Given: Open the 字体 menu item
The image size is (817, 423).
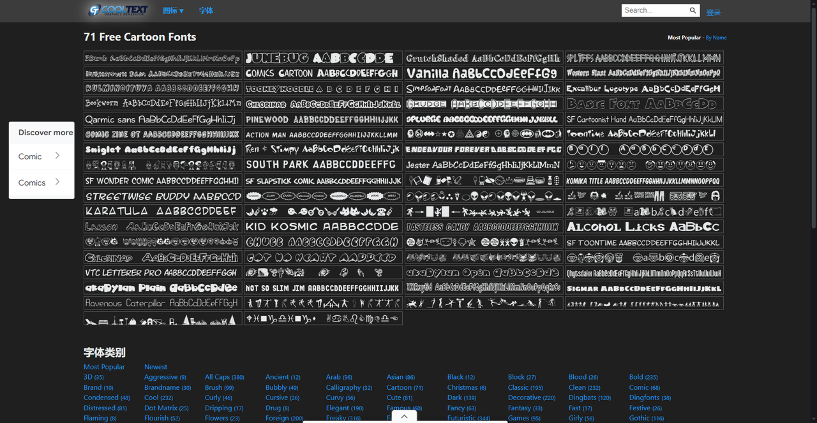Looking at the screenshot, I should (206, 11).
